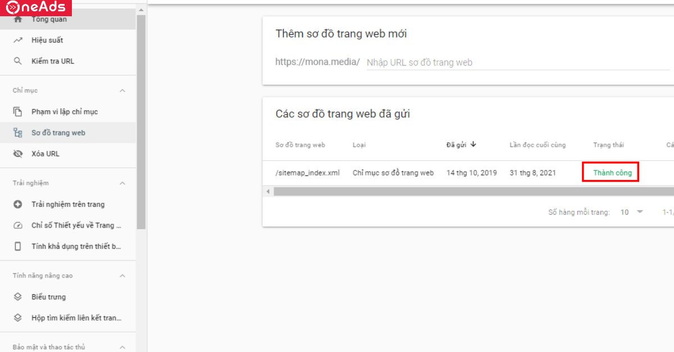Click the Trạng thái column header
The height and width of the screenshot is (352, 674).
coord(608,145)
